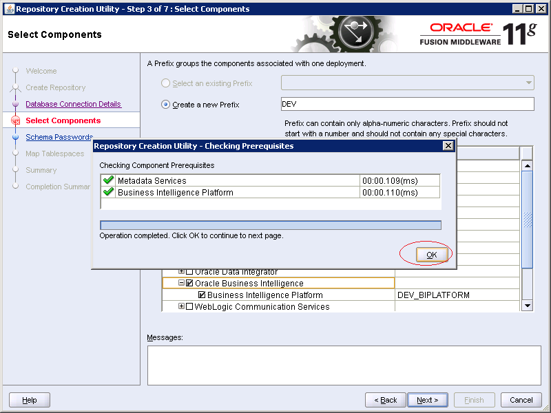Click the components list scrollbar thumb

(x=528, y=220)
